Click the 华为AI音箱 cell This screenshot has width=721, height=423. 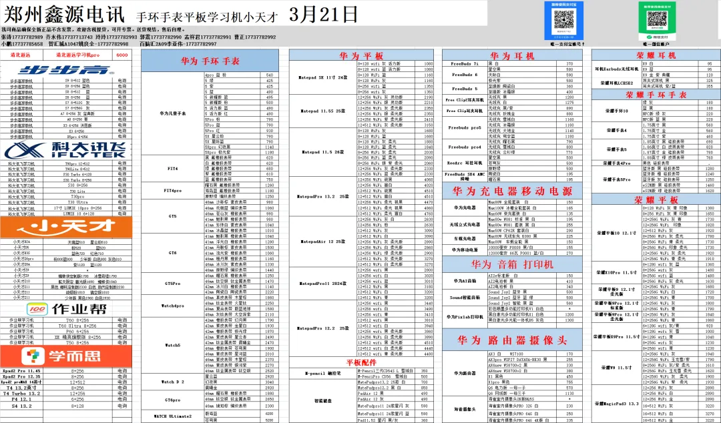pos(465,280)
